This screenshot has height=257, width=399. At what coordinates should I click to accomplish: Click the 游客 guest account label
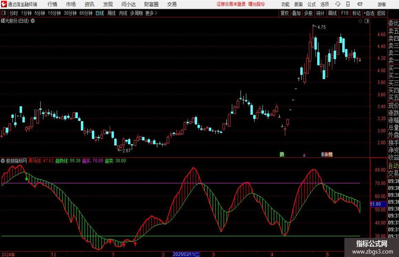382,4
